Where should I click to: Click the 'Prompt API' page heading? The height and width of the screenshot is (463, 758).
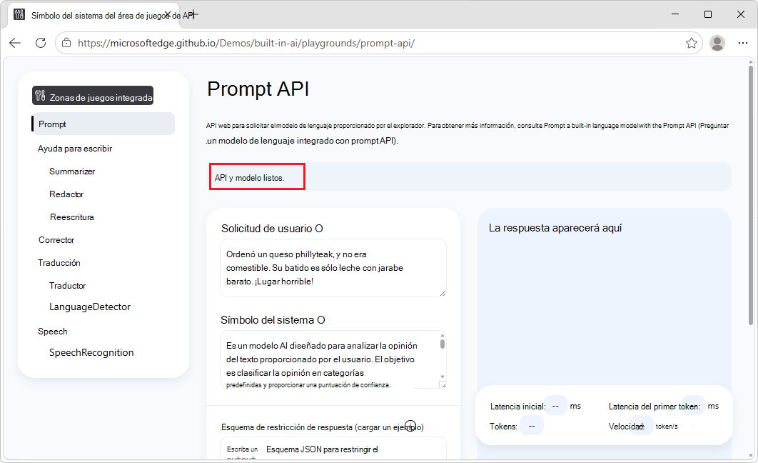[x=258, y=89]
